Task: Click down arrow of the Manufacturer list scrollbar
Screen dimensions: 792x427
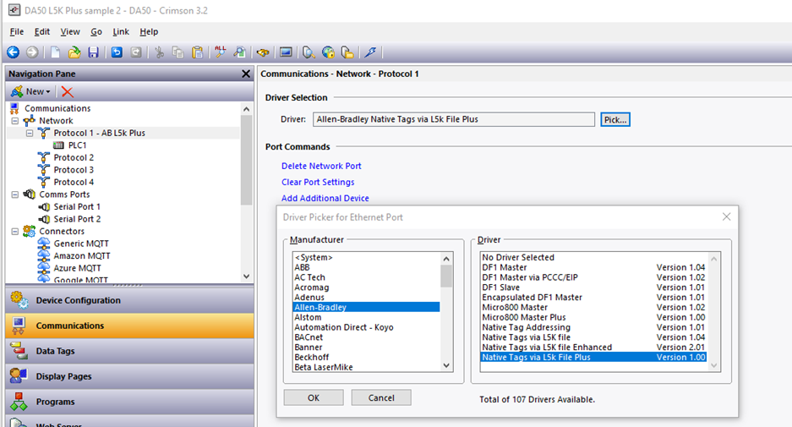Action: pos(446,365)
